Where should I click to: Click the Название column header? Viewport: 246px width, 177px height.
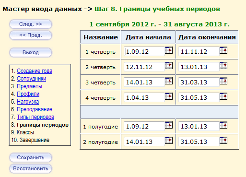coord(101,37)
